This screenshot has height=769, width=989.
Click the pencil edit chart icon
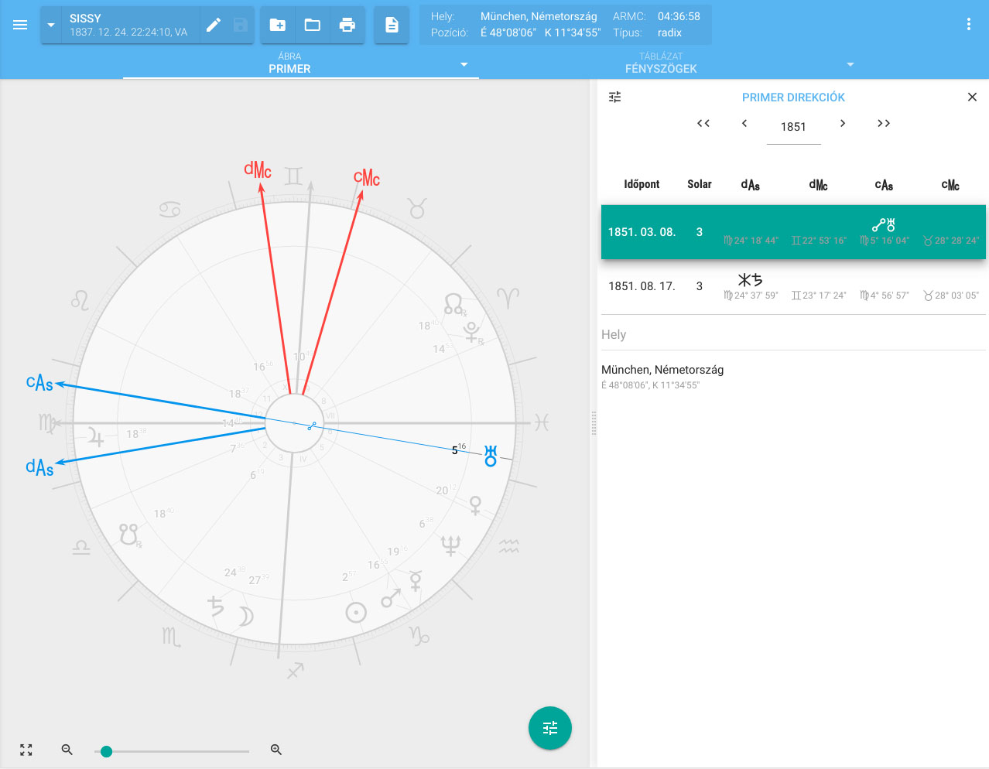tap(214, 25)
